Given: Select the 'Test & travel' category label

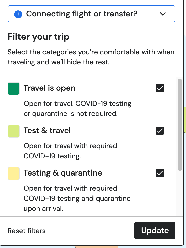Looking at the screenshot, I should click(x=47, y=131).
